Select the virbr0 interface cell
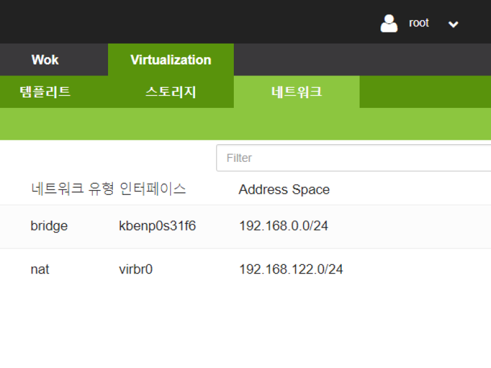The image size is (491, 368). pyautogui.click(x=136, y=269)
